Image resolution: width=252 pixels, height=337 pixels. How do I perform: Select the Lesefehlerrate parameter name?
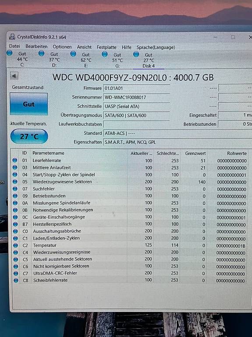tap(47, 160)
